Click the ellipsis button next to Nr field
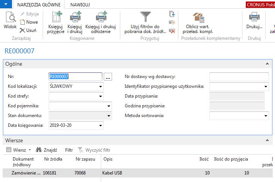 pyautogui.click(x=108, y=77)
